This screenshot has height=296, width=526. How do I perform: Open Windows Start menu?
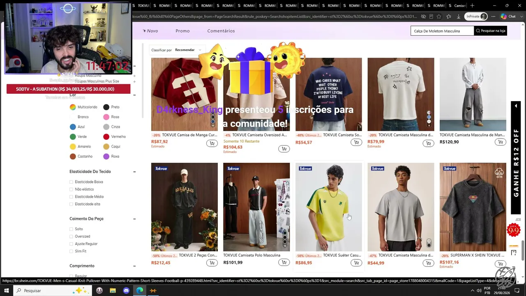[6, 291]
